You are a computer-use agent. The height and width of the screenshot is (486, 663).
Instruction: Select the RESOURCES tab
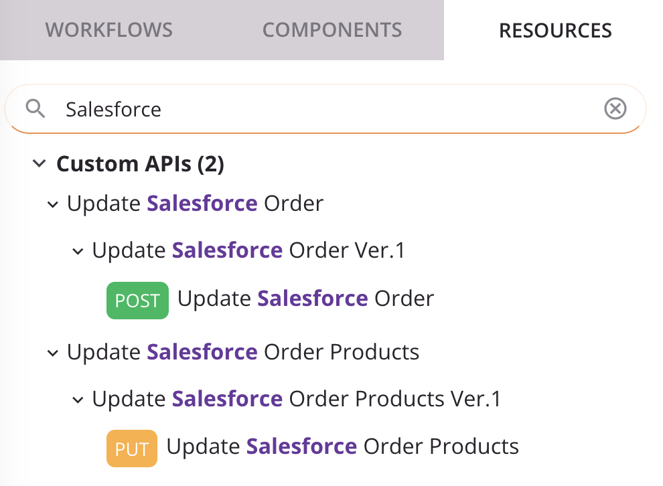point(555,31)
